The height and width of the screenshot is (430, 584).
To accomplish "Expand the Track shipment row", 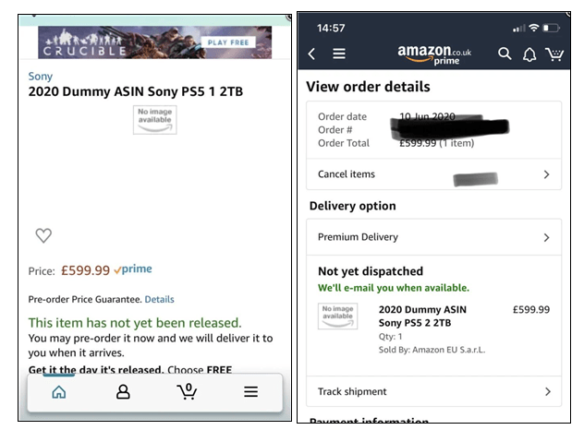I will [433, 391].
